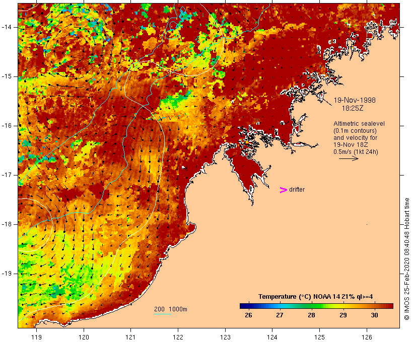
Task: Click the 'Temperature (°C) NOAA 14 21% ql>=4' title
Action: click(x=316, y=297)
